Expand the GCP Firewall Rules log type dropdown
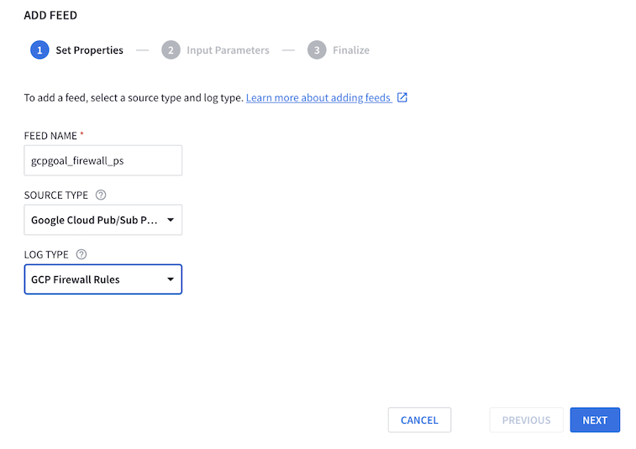The width and height of the screenshot is (636, 449). (x=103, y=279)
